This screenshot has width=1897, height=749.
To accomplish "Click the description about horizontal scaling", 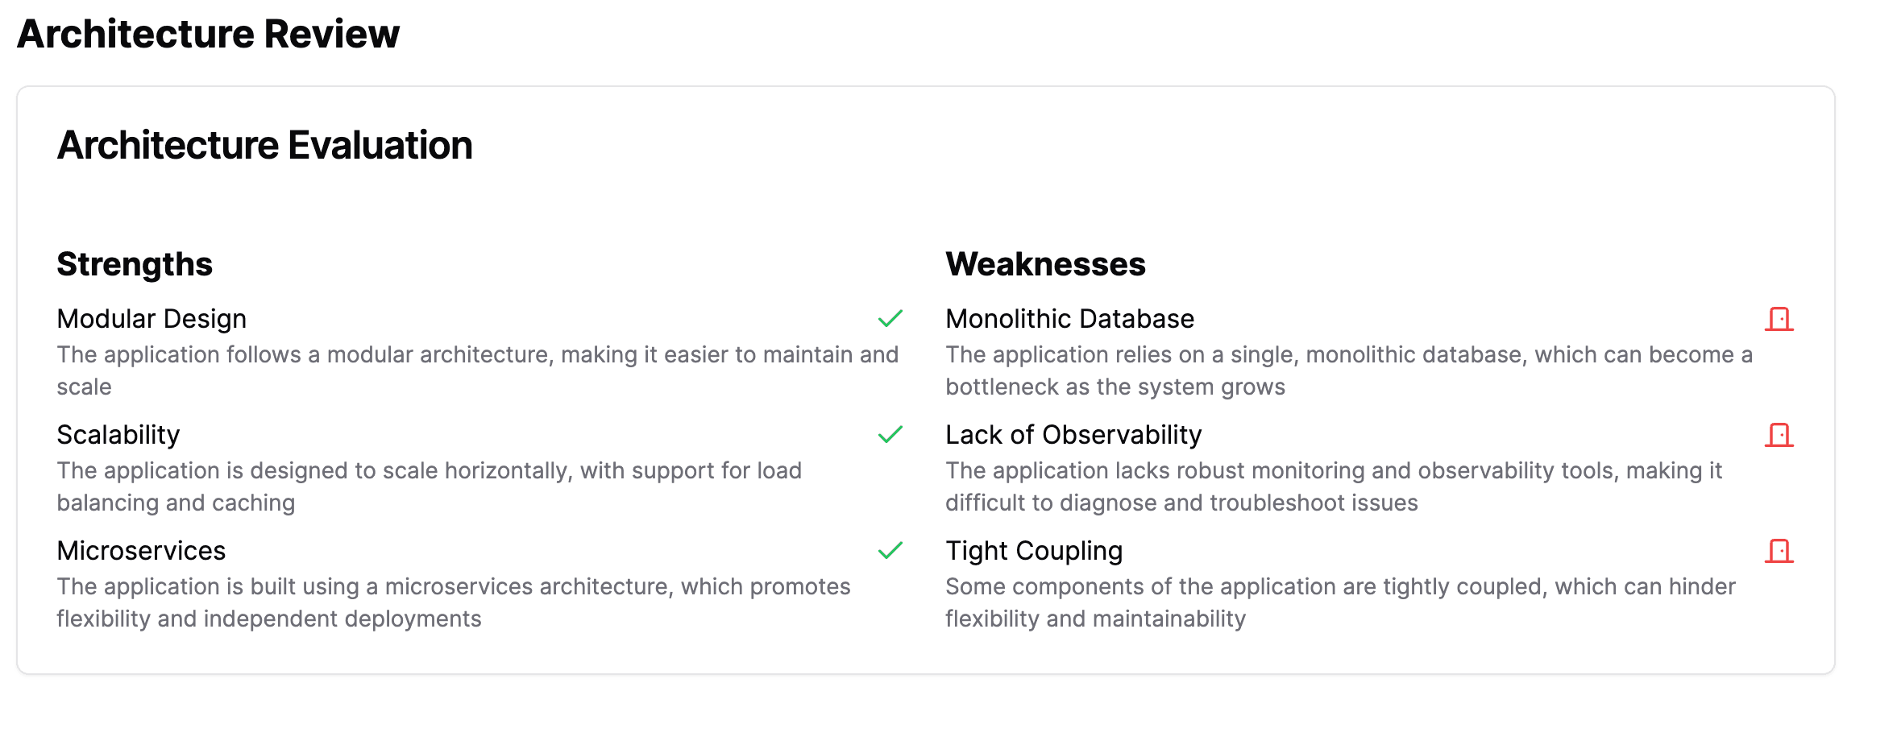I will (430, 486).
